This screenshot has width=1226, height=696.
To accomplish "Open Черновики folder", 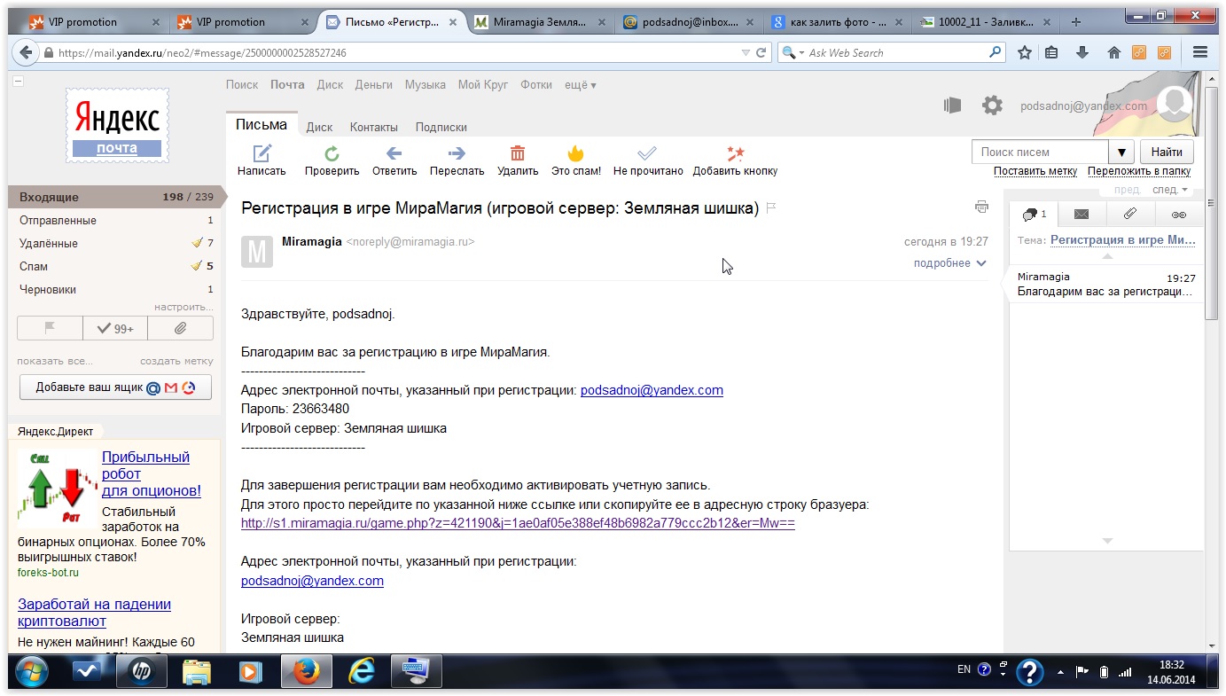I will [x=115, y=289].
